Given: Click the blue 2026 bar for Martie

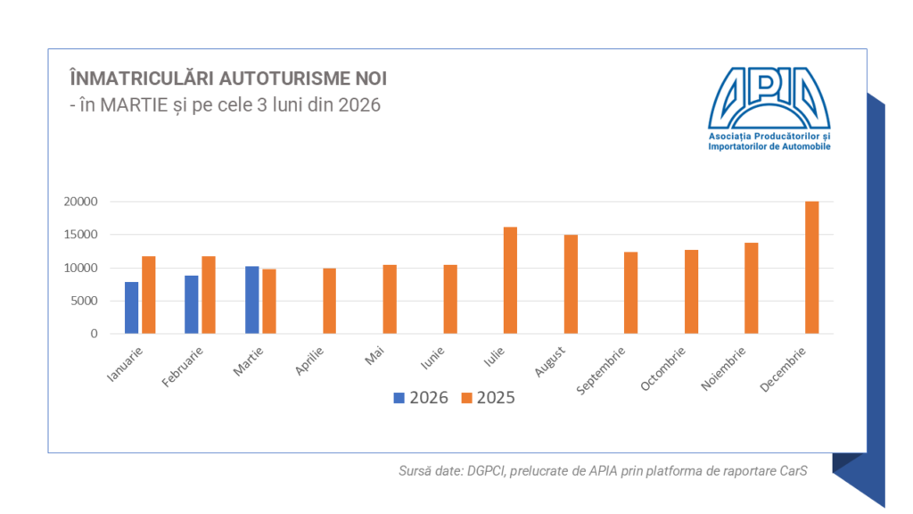Looking at the screenshot, I should (x=251, y=300).
